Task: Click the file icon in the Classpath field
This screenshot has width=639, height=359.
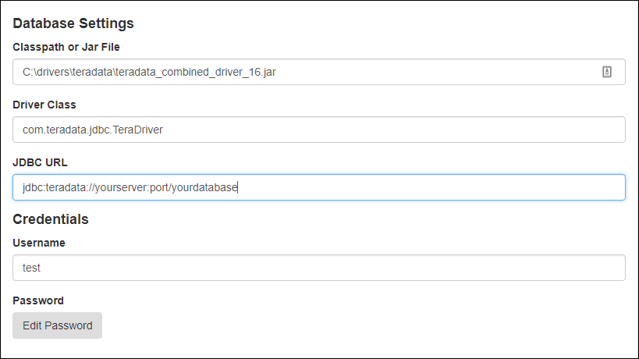Action: (x=607, y=72)
